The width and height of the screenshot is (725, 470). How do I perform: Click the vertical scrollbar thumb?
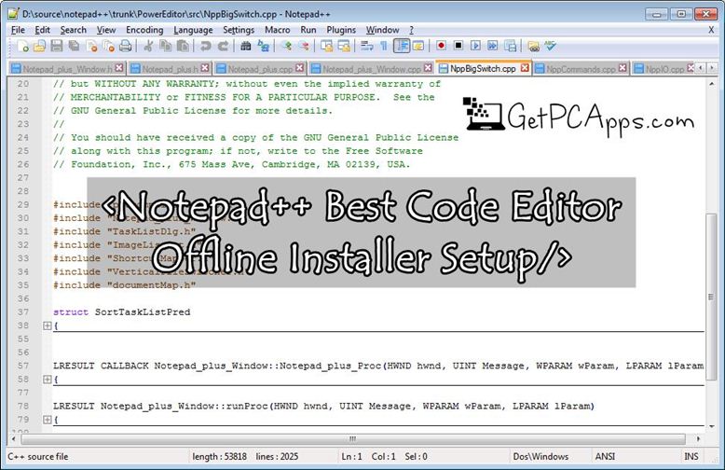tap(711, 297)
